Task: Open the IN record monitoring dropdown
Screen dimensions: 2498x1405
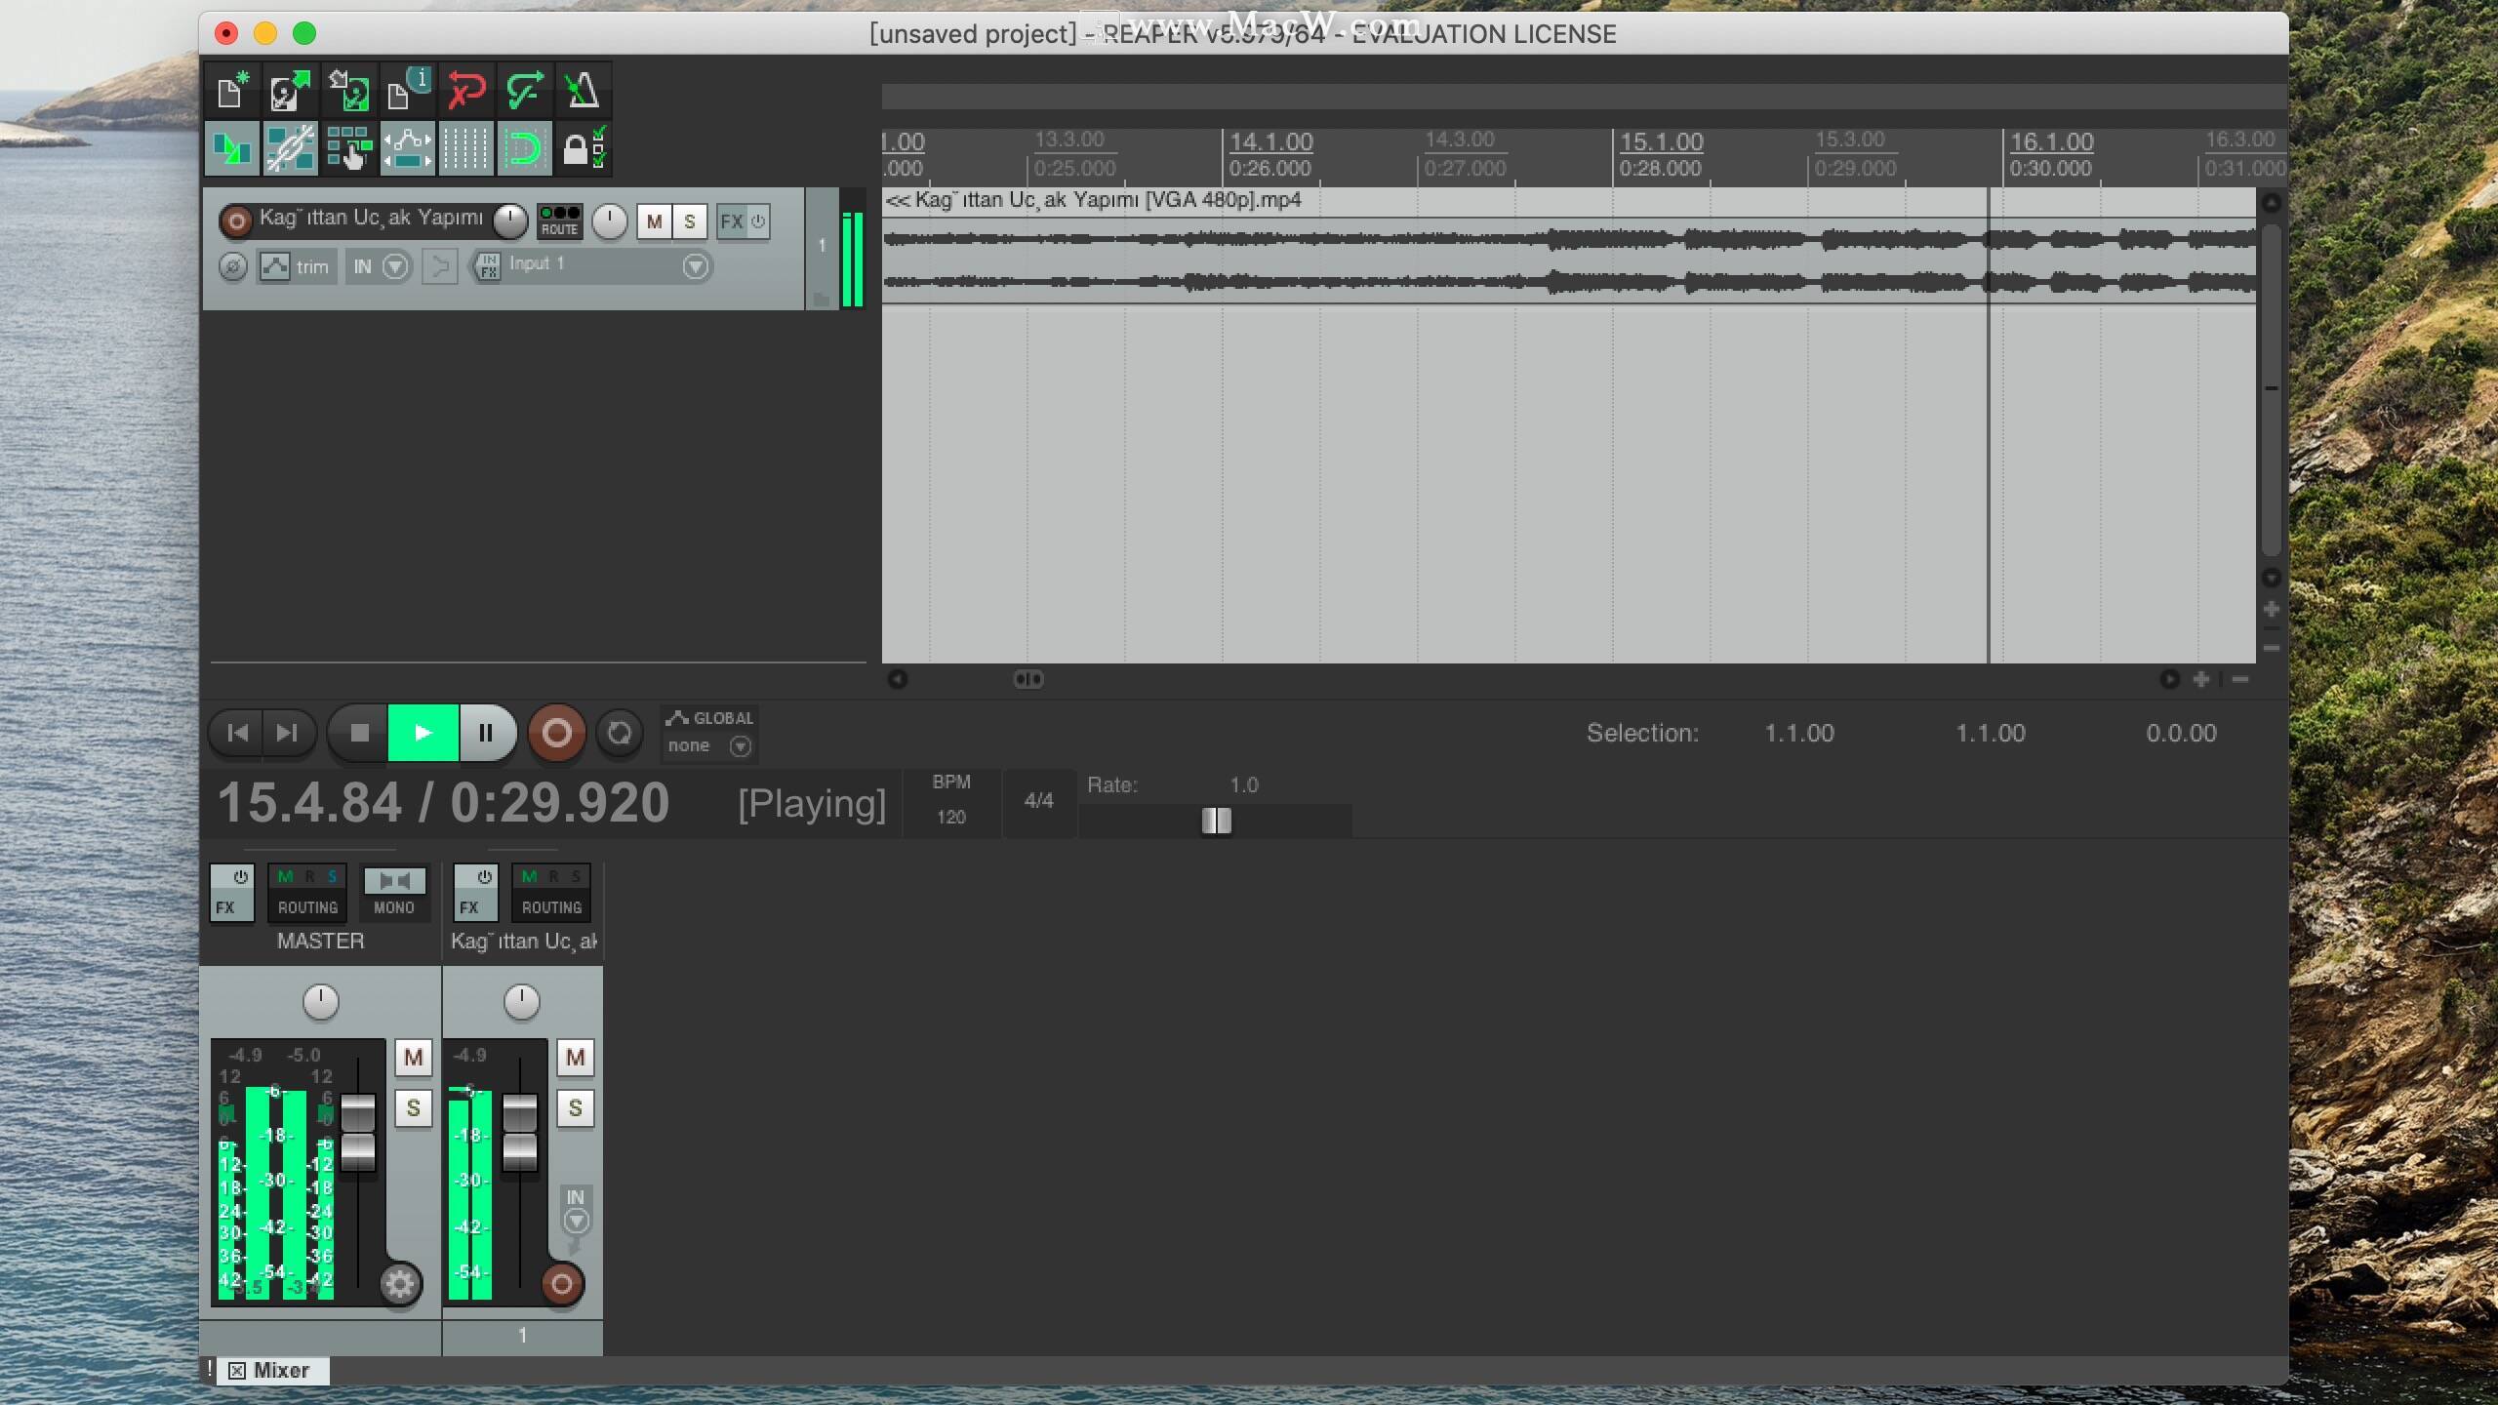Action: 395,266
